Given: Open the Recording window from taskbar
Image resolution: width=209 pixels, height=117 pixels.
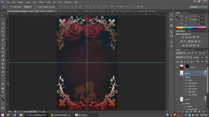Looking at the screenshot, I should 82,115.
